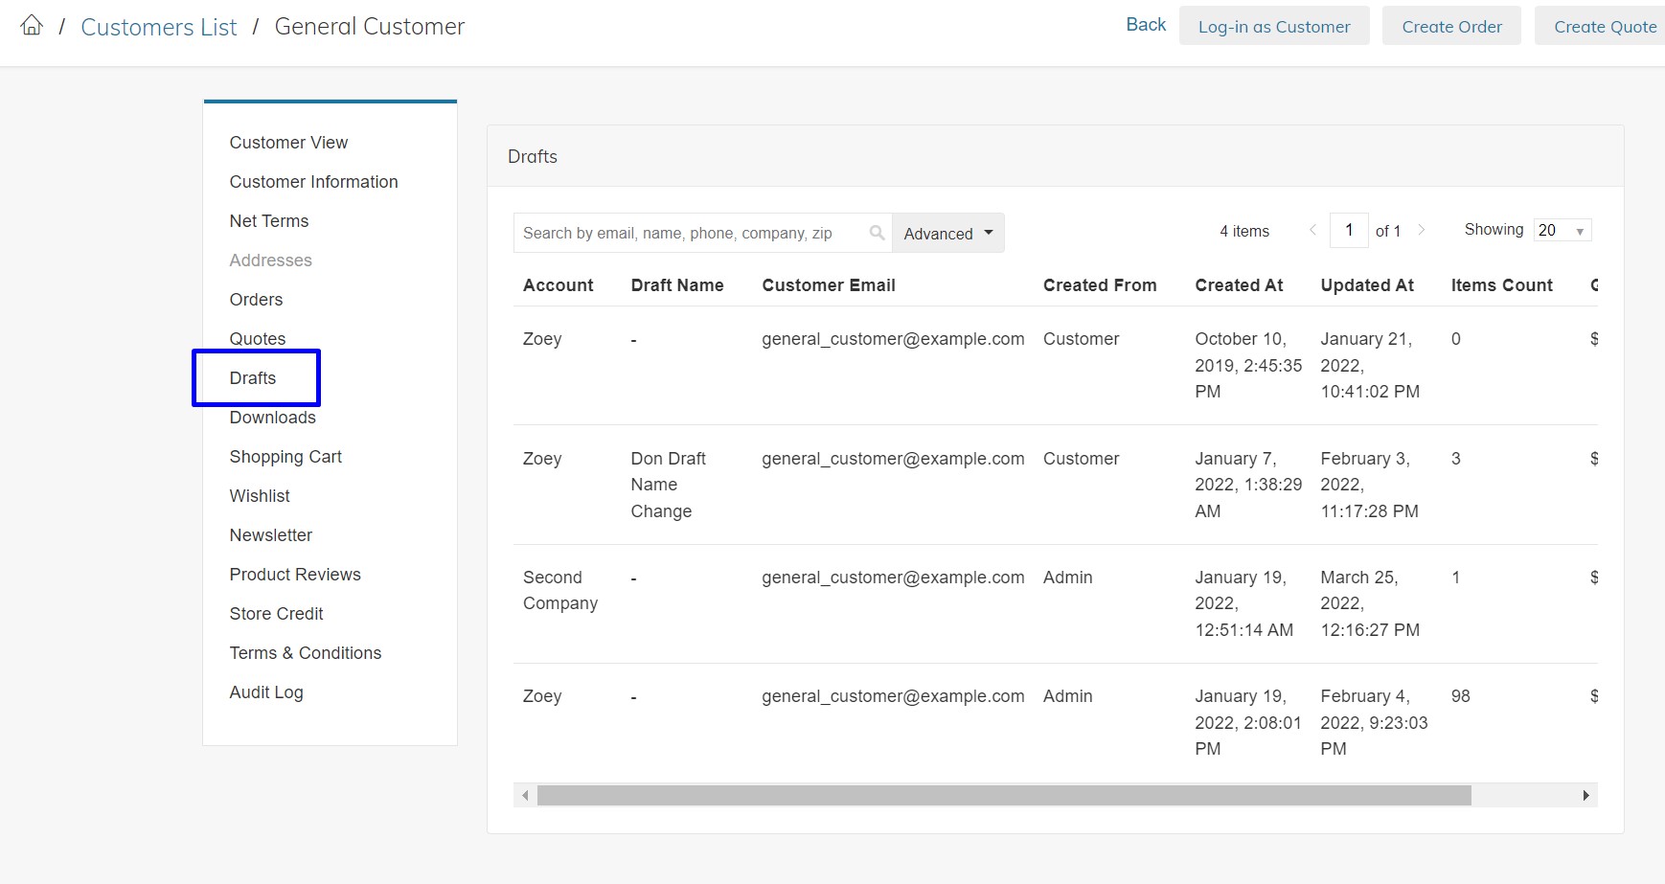Click the search magnifier icon
This screenshot has width=1665, height=884.
click(876, 233)
